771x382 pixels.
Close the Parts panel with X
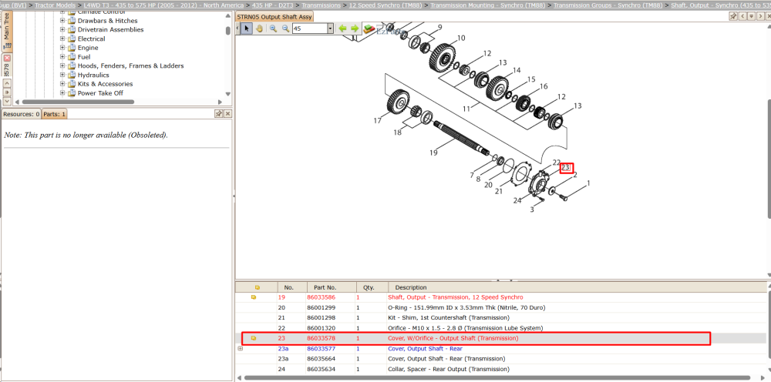227,113
